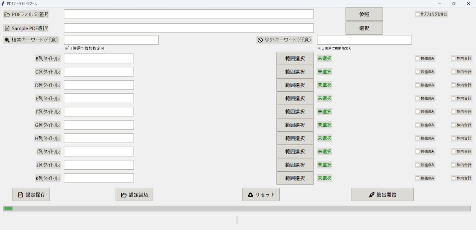476x230 pixels.
Task: Check 枠内合計 for the G列 row
Action: pos(454,125)
